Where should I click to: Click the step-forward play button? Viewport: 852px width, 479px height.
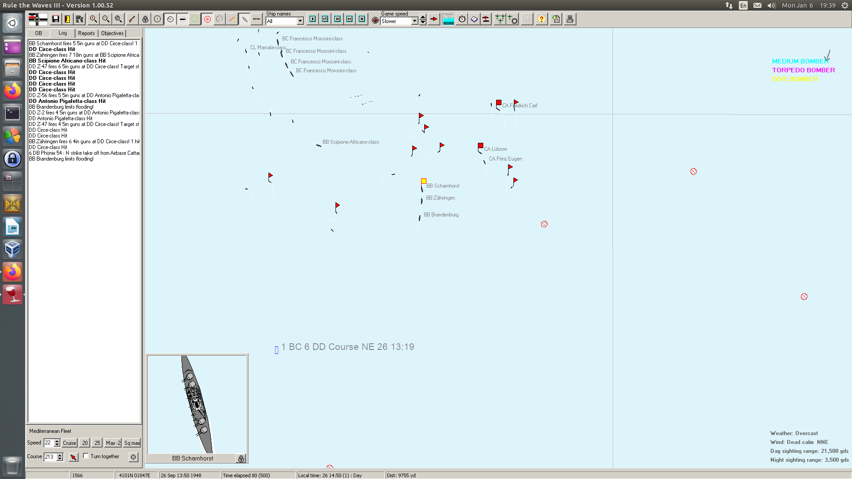pyautogui.click(x=338, y=19)
